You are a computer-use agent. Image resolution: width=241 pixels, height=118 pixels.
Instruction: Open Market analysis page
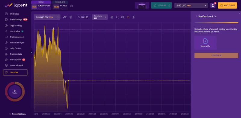point(17,43)
